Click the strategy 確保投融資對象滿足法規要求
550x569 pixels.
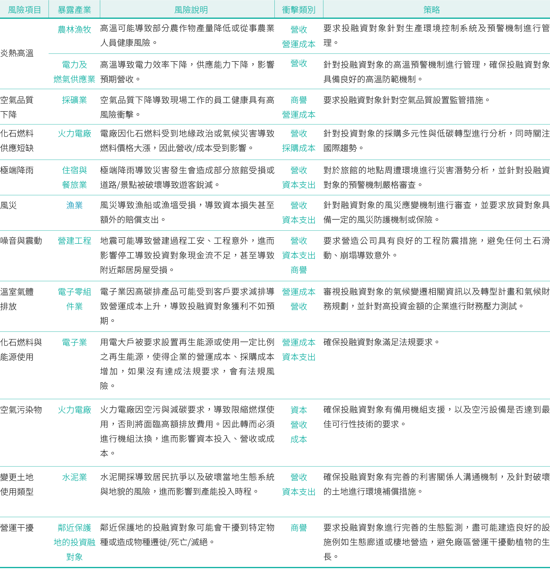[x=381, y=342]
